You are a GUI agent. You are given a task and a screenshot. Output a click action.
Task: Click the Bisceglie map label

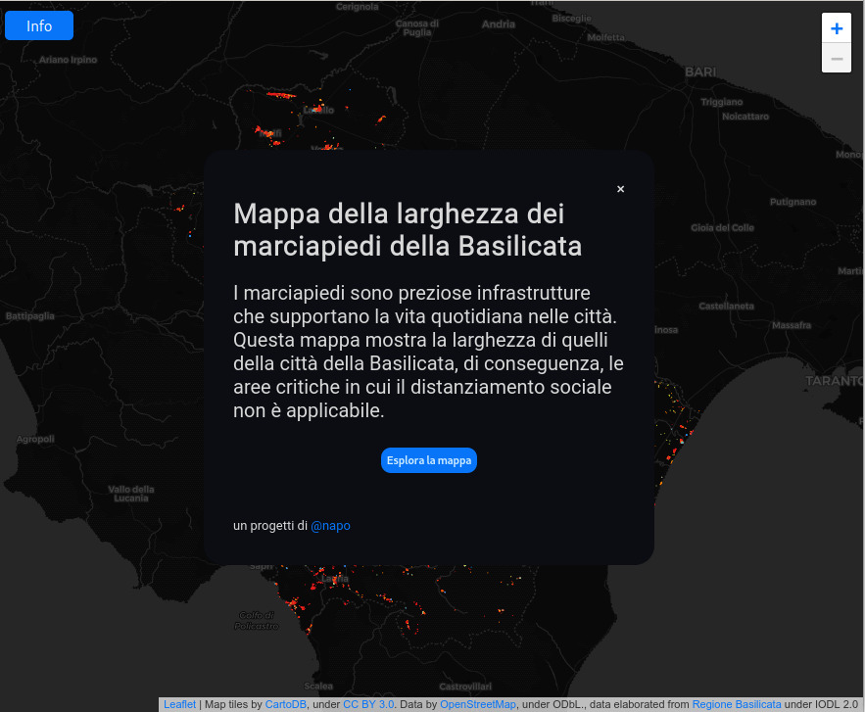571,19
